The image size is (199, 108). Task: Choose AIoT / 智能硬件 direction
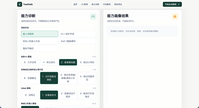[x=78, y=41]
